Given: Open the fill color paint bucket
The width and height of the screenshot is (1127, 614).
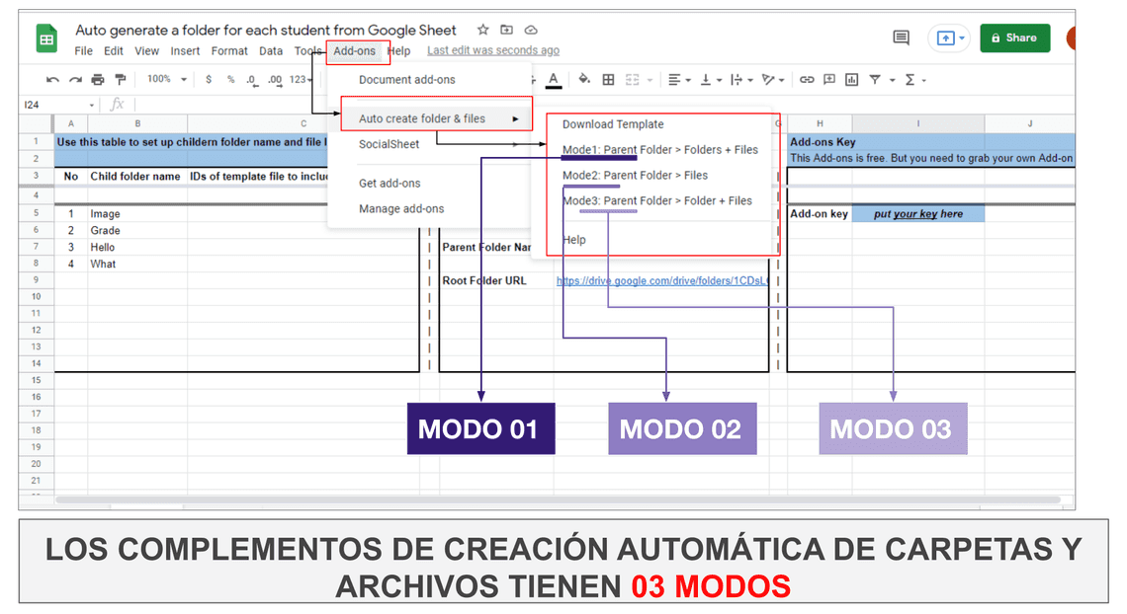Looking at the screenshot, I should 583,80.
